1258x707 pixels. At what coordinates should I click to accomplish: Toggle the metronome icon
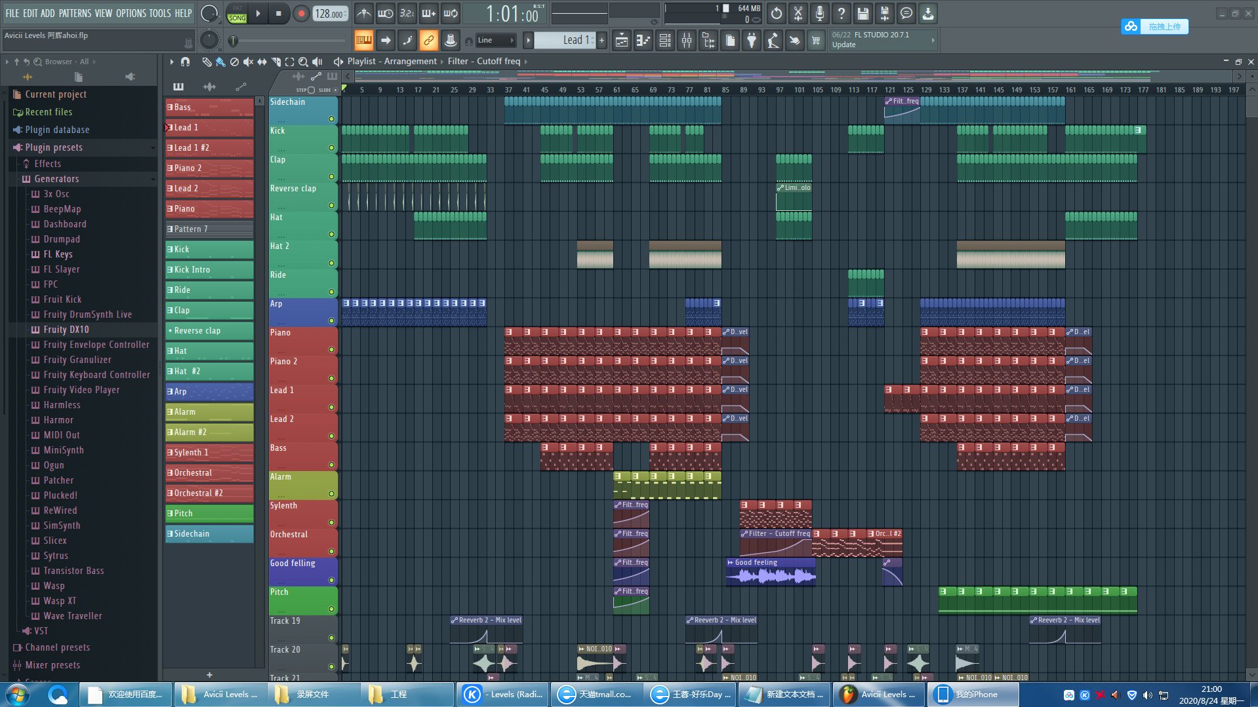[x=364, y=14]
